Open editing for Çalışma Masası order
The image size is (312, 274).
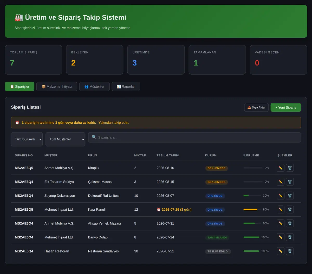(x=281, y=182)
